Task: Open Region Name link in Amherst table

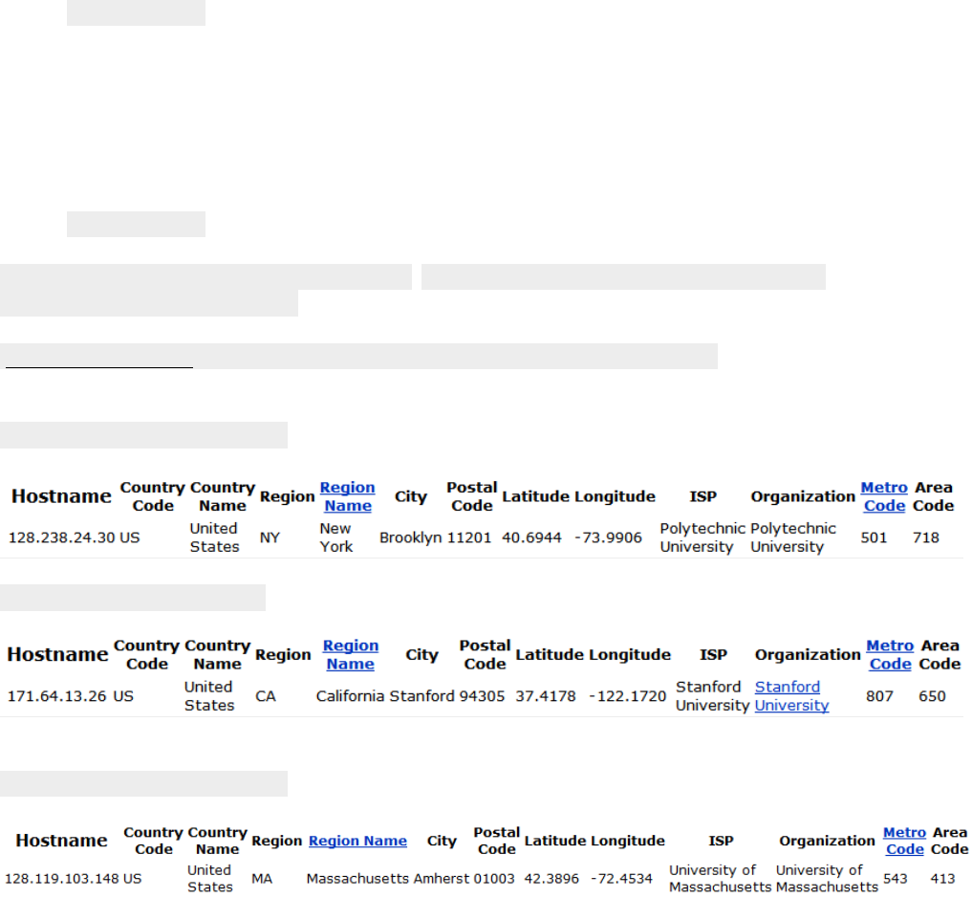Action: [357, 841]
